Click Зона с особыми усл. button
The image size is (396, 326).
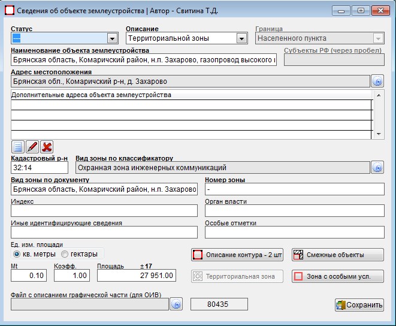pos(338,276)
